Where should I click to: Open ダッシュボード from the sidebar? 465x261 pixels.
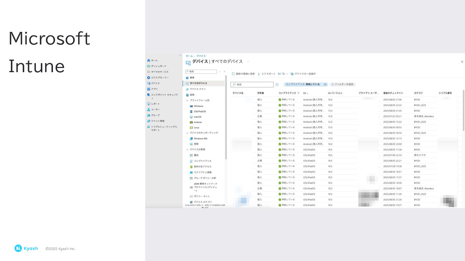click(157, 66)
